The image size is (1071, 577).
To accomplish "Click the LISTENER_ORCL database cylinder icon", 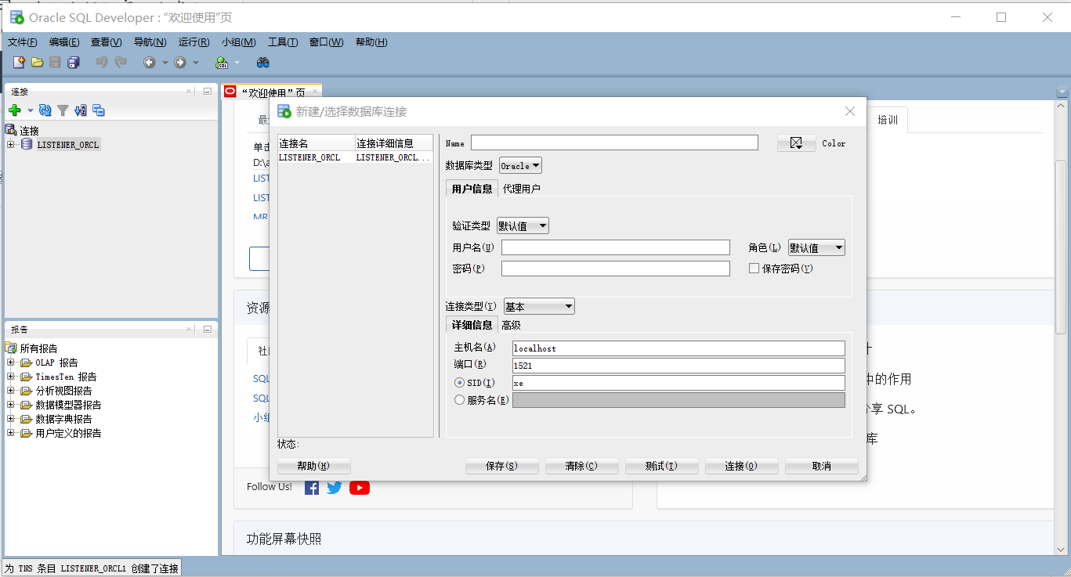I will pyautogui.click(x=27, y=144).
